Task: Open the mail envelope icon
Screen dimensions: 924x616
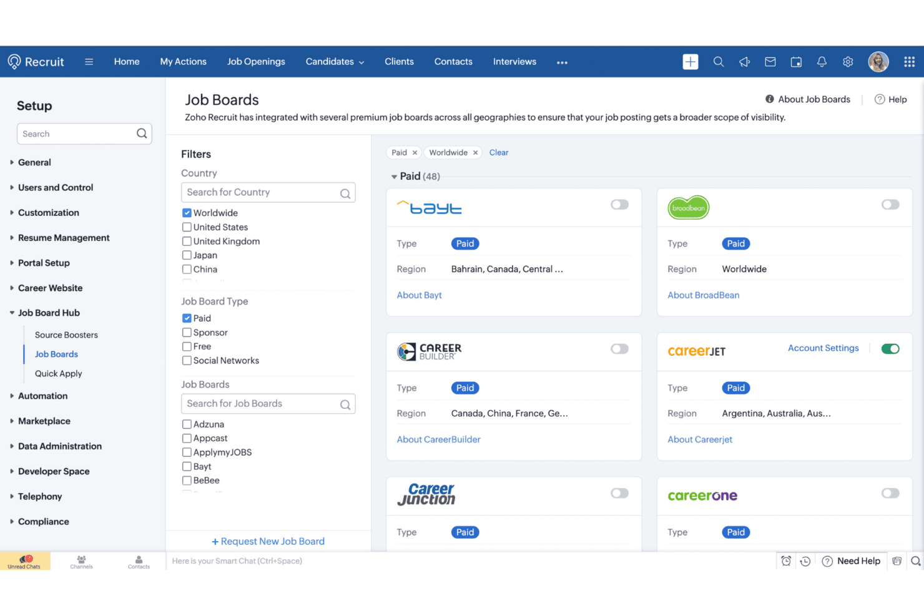Action: (x=770, y=62)
